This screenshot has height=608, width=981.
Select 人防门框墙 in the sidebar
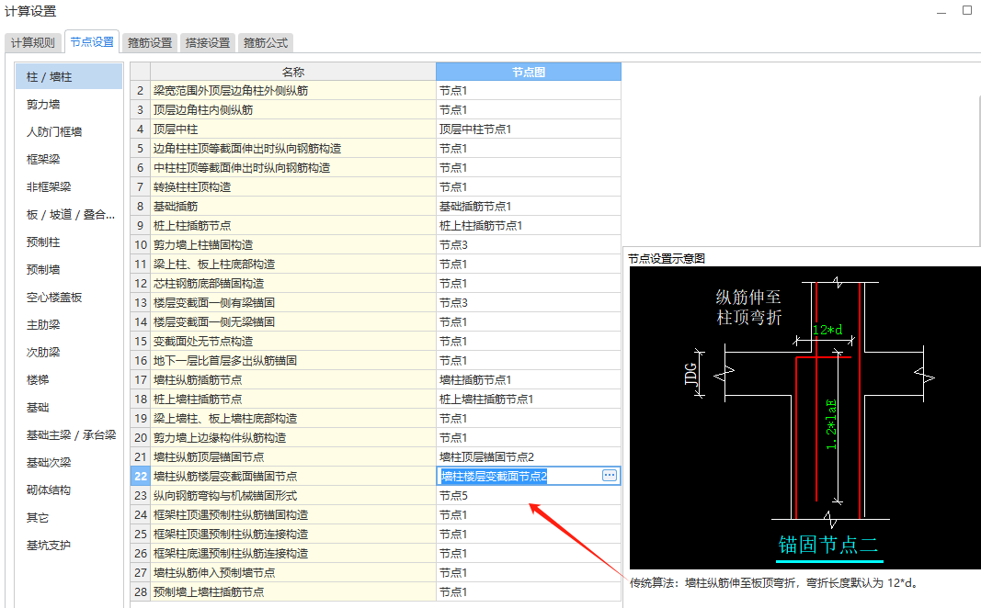[69, 132]
